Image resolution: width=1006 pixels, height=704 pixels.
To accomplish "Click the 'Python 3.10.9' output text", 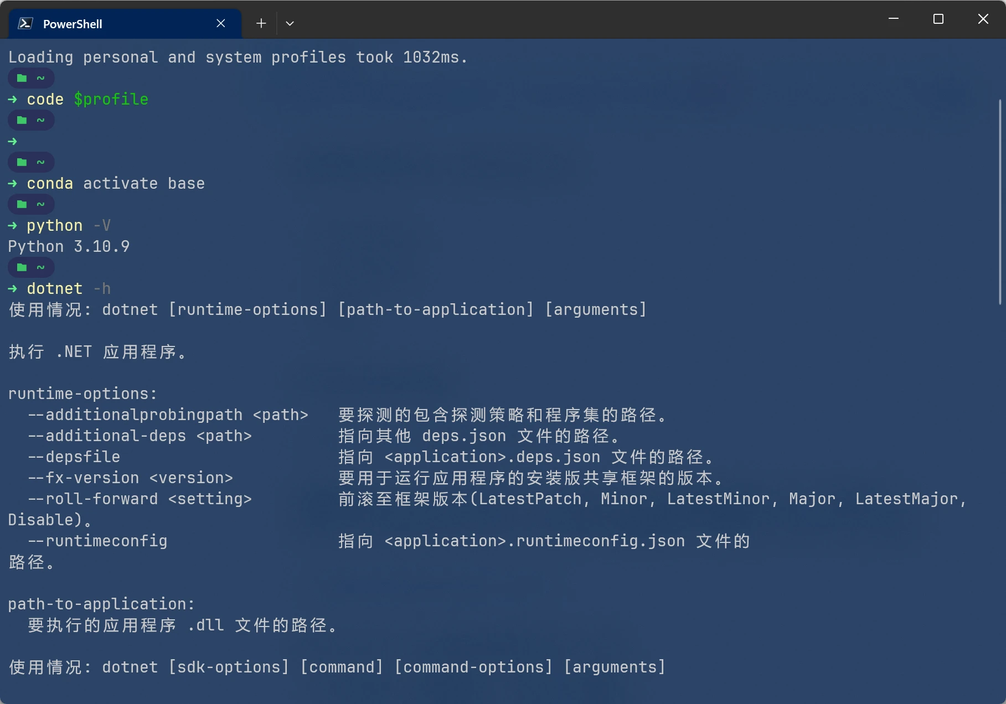I will coord(69,246).
